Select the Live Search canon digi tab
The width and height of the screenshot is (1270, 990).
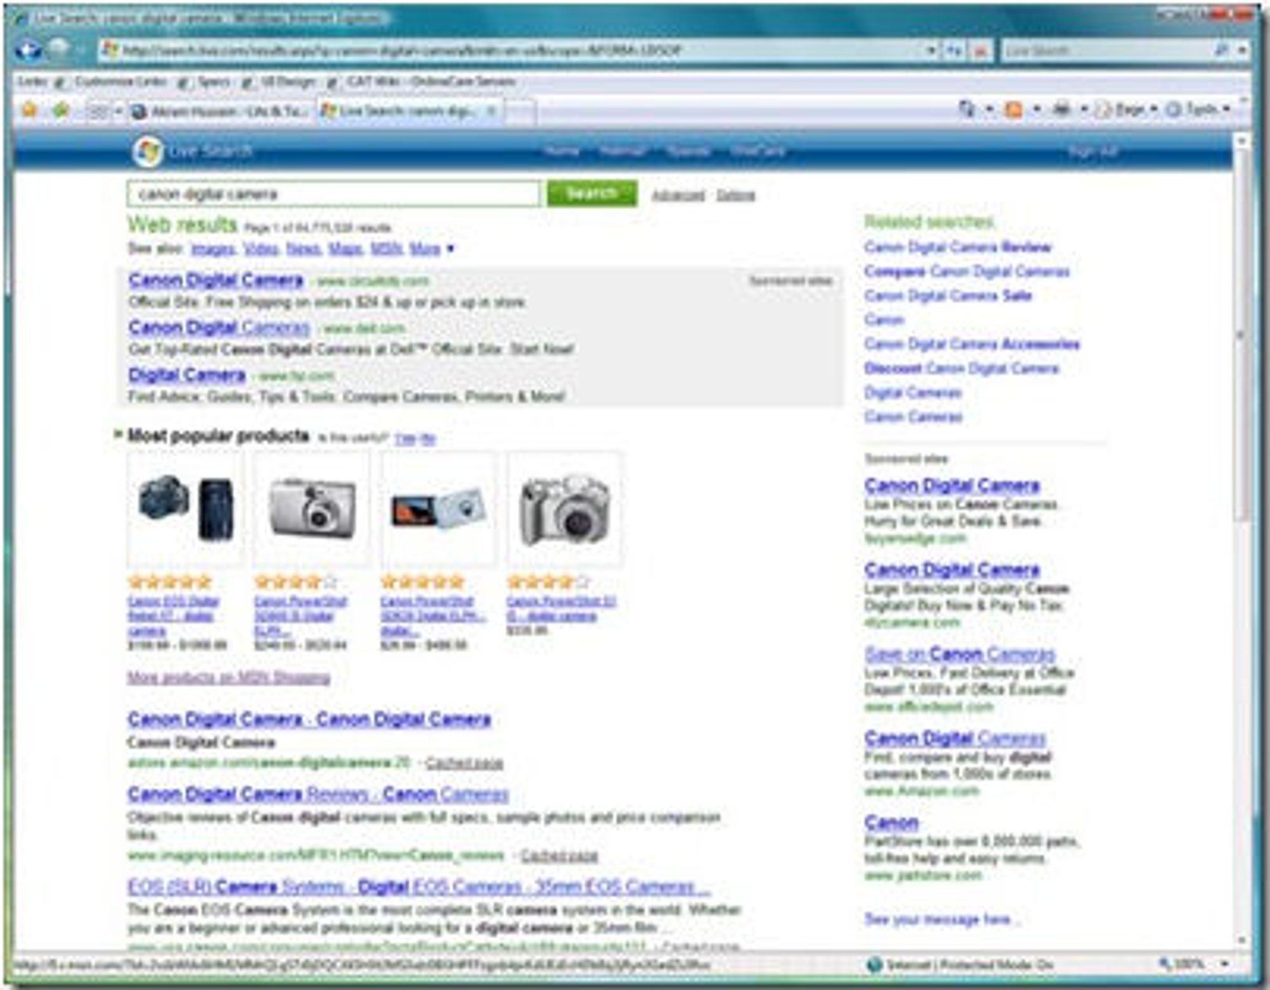click(x=406, y=110)
